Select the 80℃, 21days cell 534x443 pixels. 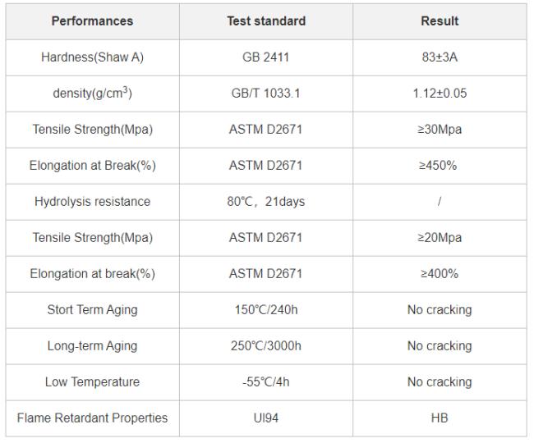point(266,202)
